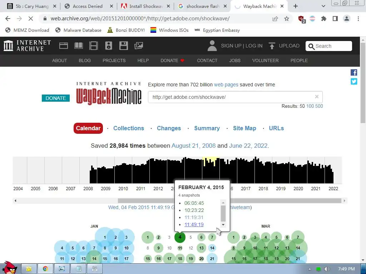
Task: Click the share page icon in address bar
Action: coord(275,19)
